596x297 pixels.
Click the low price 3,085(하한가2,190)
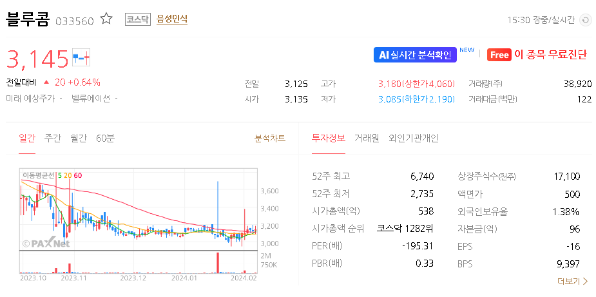coord(417,100)
